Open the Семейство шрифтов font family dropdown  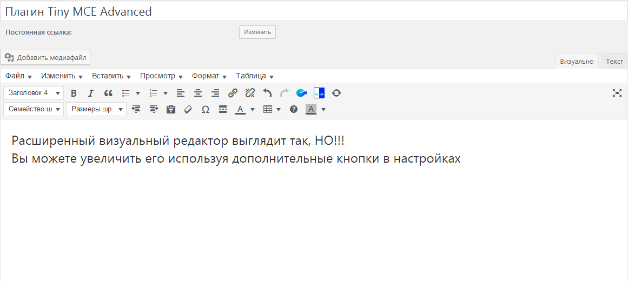point(34,109)
